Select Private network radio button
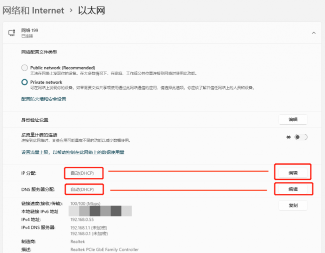The width and height of the screenshot is (325, 253). (24, 82)
